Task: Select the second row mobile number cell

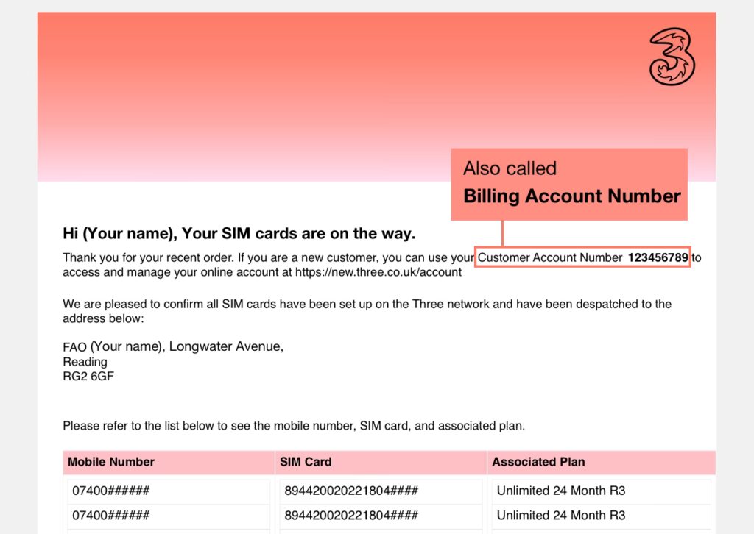Action: [111, 516]
